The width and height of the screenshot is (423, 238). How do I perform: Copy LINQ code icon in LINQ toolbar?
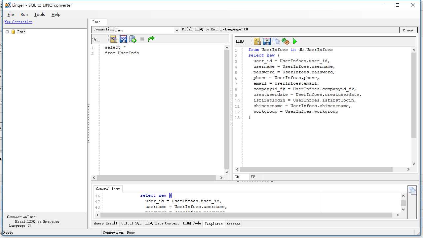276,41
